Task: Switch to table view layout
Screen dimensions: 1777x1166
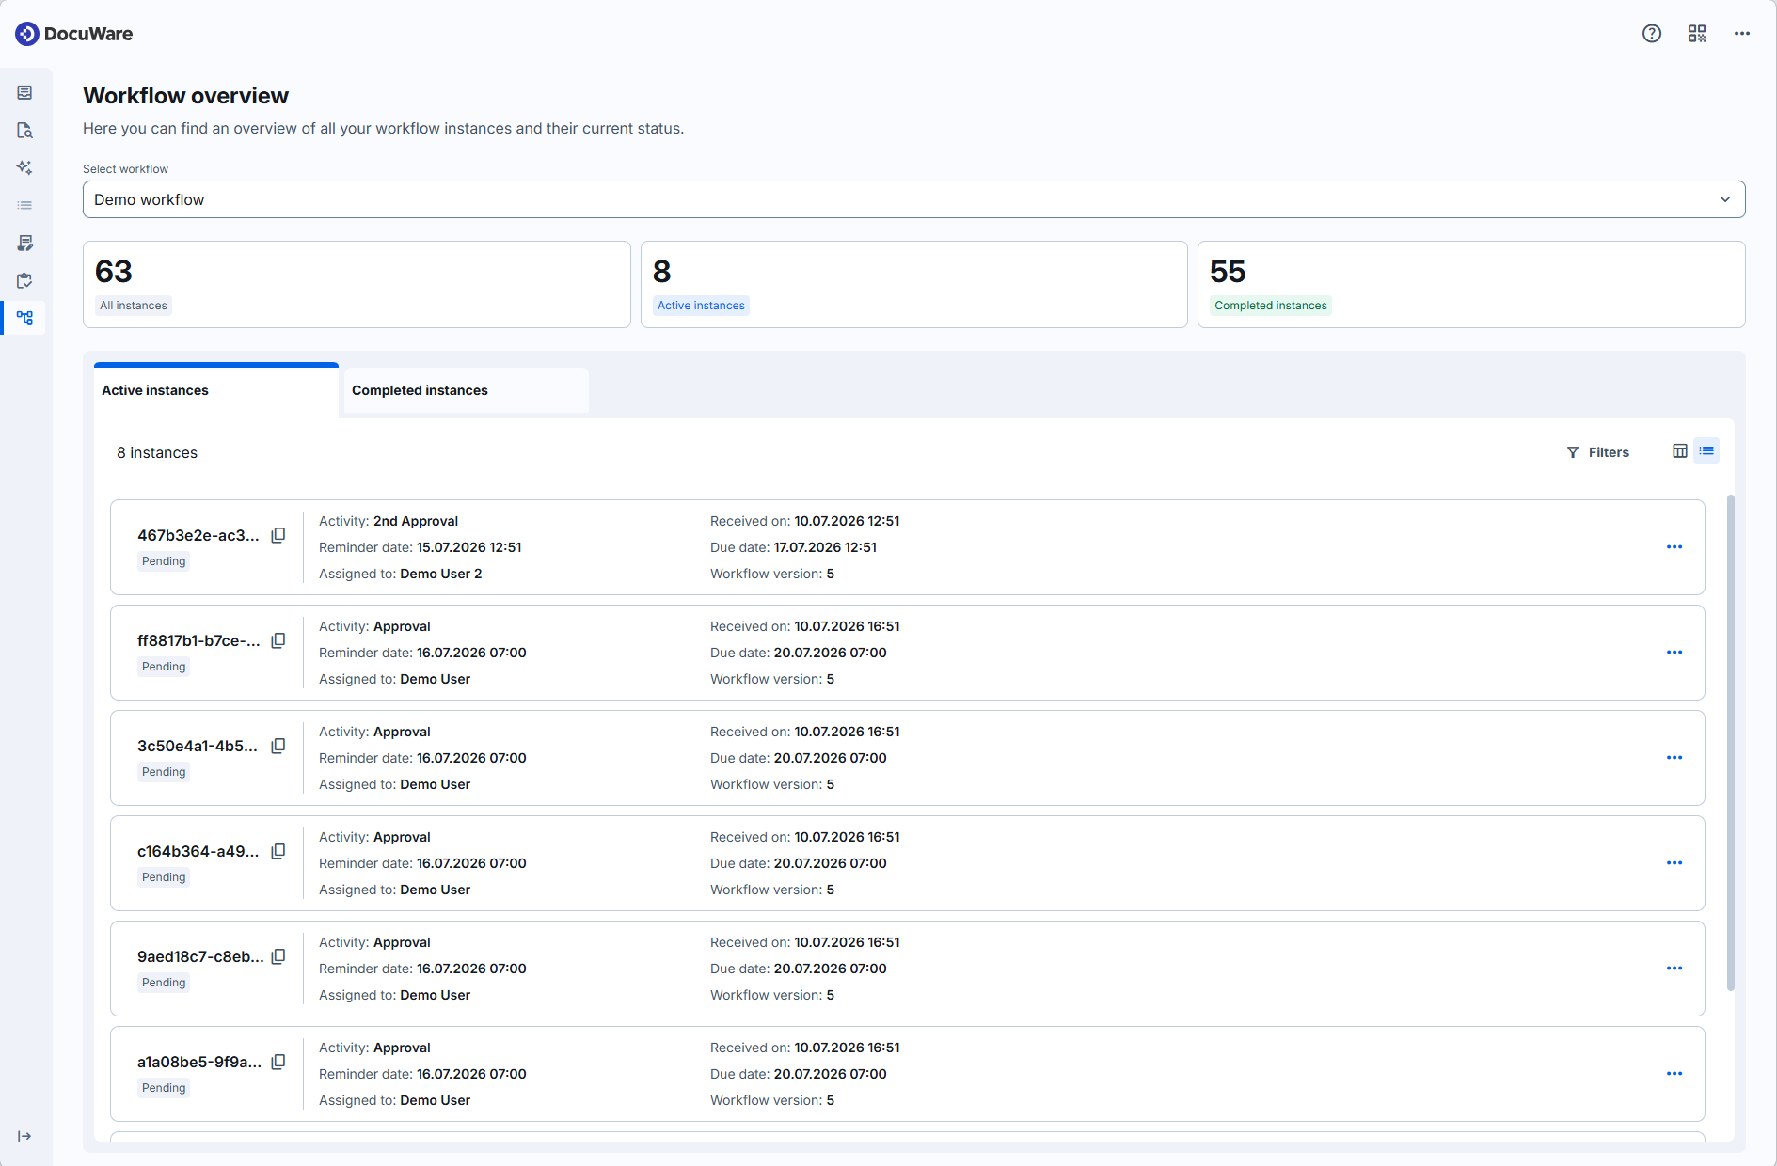Action: (1680, 451)
